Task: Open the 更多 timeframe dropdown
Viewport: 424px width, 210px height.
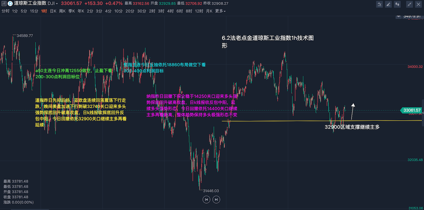Action: (x=220, y=11)
